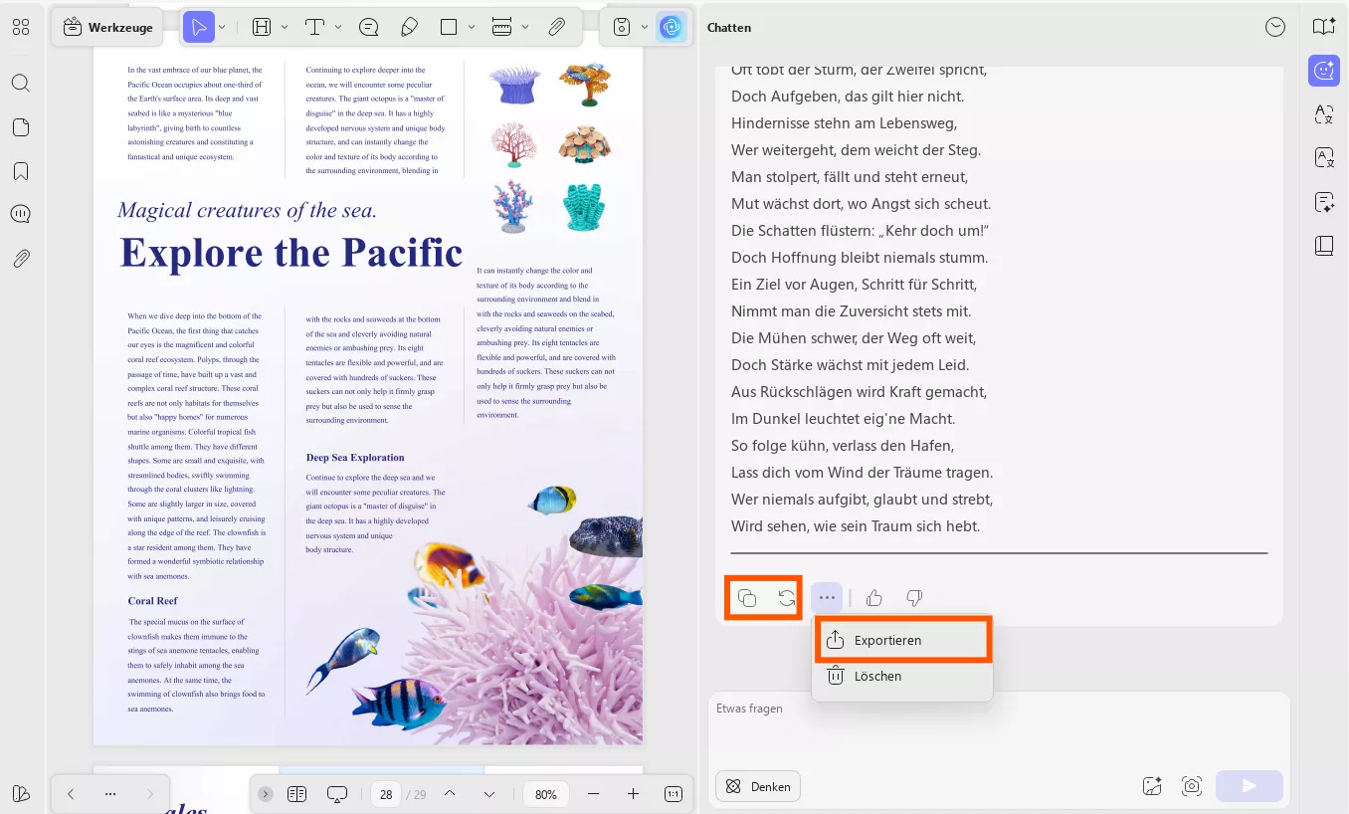
Task: Toggle the Denken mode button
Action: click(758, 786)
